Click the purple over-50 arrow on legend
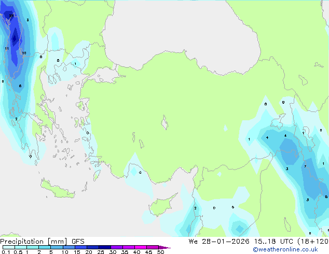The image size is (329, 254). coord(164,247)
